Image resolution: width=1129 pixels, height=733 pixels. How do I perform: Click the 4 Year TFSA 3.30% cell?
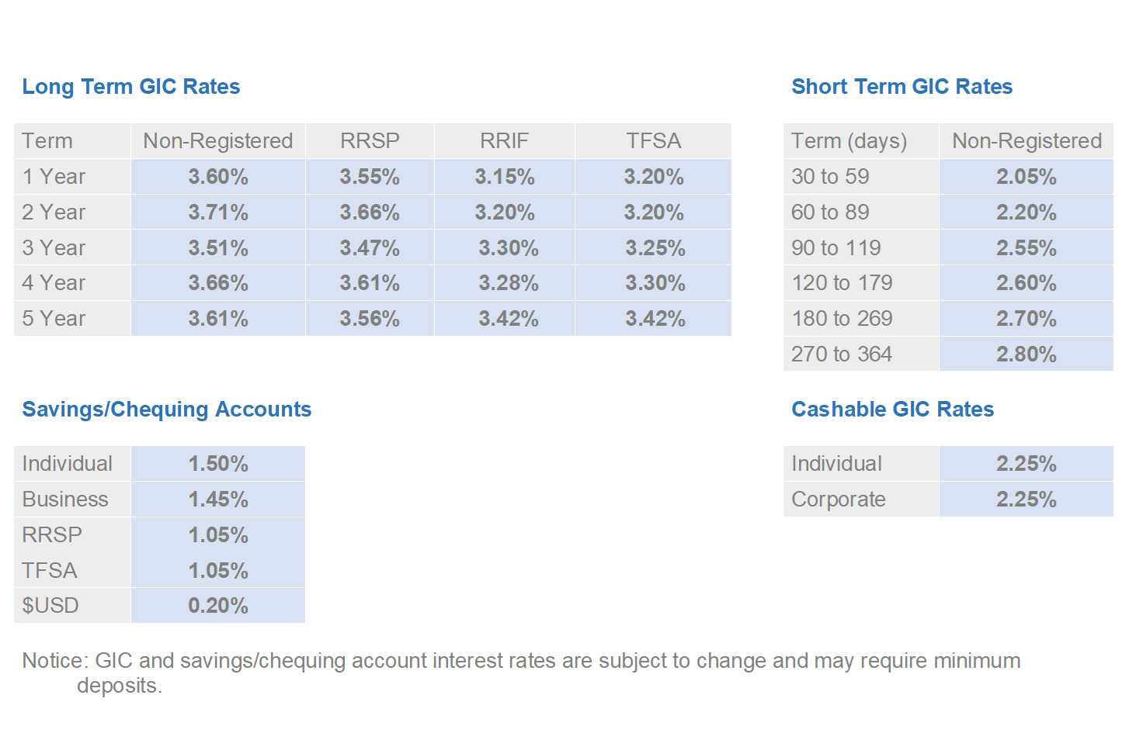655,283
